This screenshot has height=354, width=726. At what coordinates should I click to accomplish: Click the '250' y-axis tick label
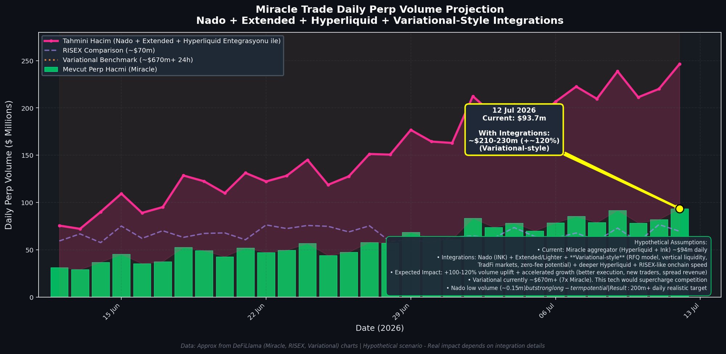[27, 61]
